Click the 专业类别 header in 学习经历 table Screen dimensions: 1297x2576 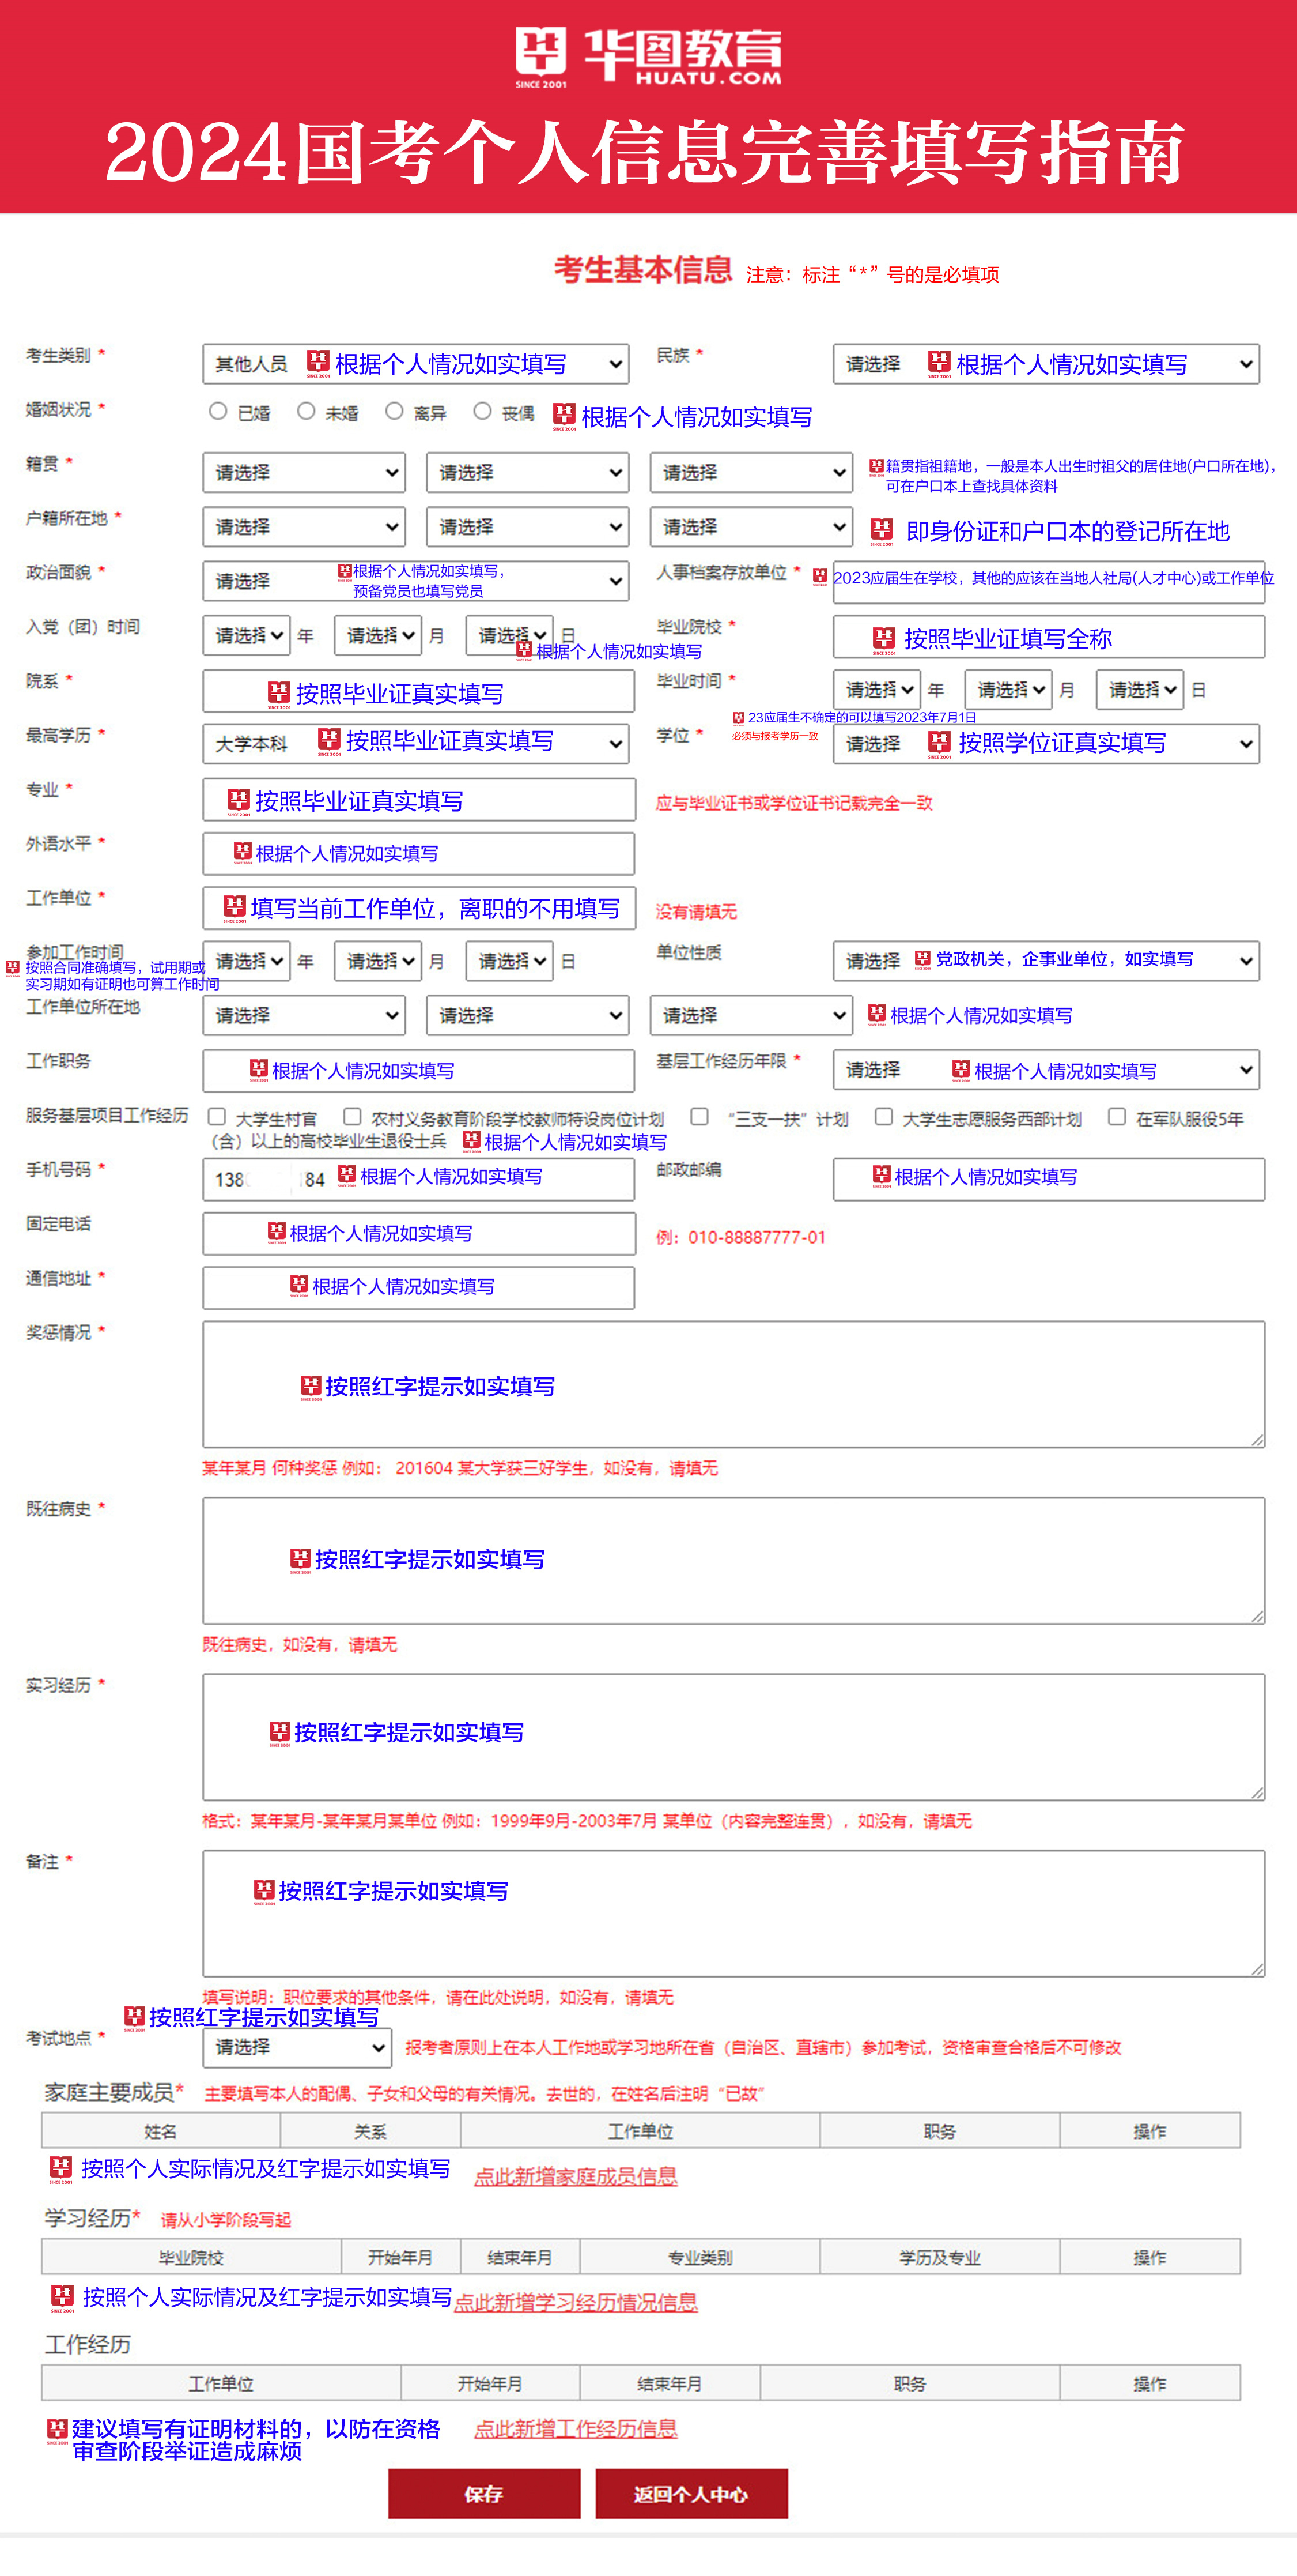(x=701, y=2257)
